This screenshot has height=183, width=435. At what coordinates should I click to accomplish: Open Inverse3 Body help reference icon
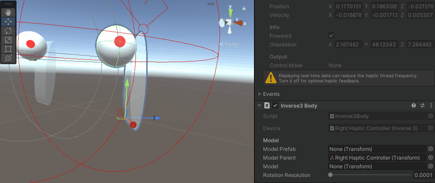point(414,105)
